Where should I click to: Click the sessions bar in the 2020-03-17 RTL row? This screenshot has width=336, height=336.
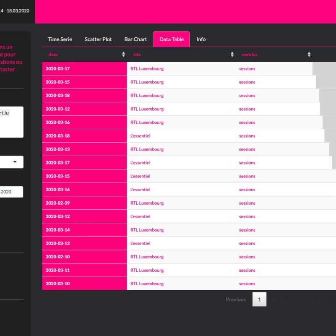pos(324,69)
